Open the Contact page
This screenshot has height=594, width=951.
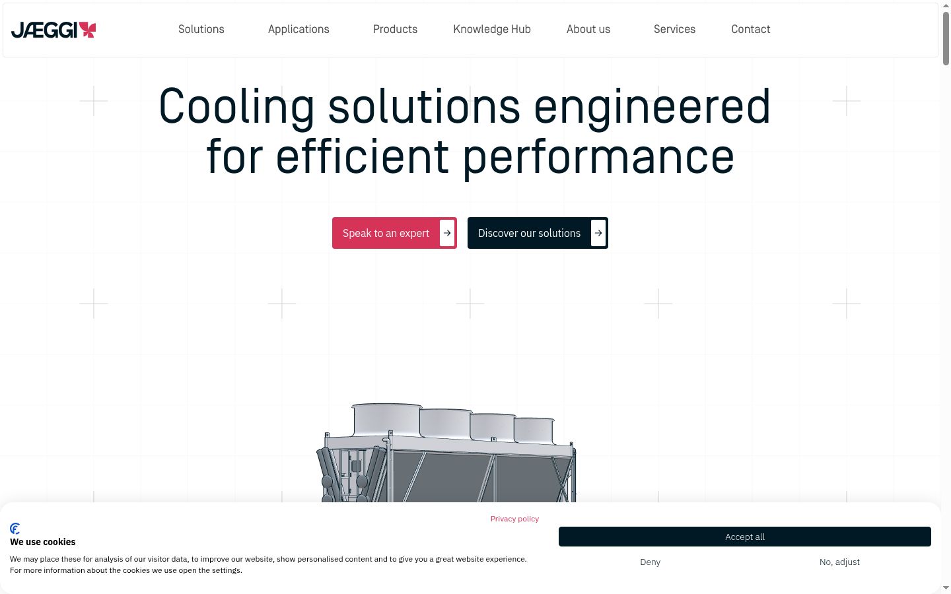click(x=751, y=29)
